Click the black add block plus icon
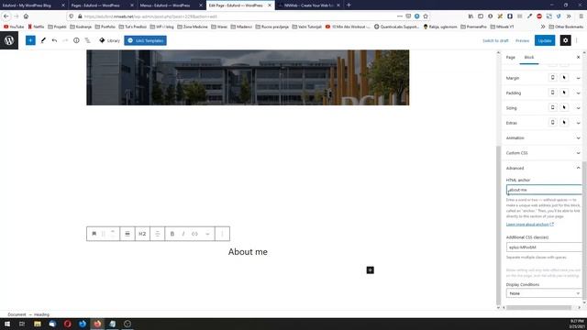 [370, 270]
